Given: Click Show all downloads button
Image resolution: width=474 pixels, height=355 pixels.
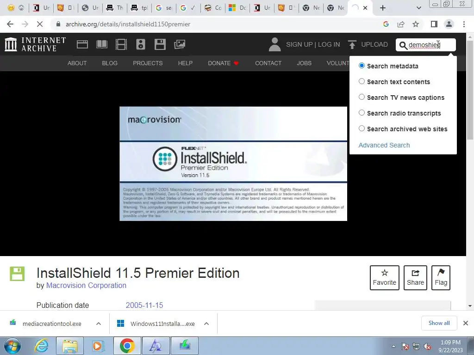Looking at the screenshot, I should tap(439, 323).
